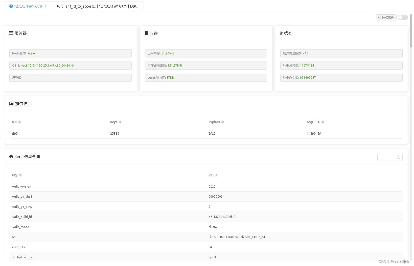
Task: Select the OS: Linux 3.10.0 field
Action: (x=71, y=66)
